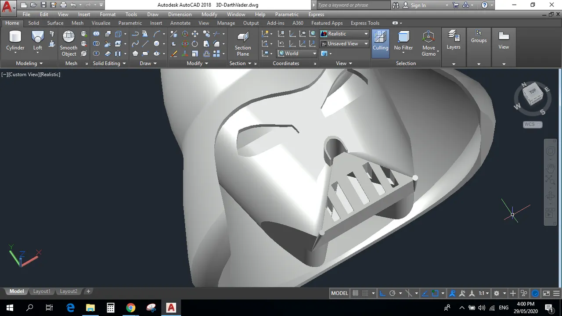Toggle snap mode dotted grid icon

(365, 293)
